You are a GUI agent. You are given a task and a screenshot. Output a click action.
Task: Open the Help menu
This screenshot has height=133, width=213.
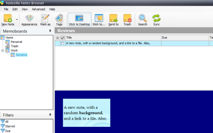point(52,9)
